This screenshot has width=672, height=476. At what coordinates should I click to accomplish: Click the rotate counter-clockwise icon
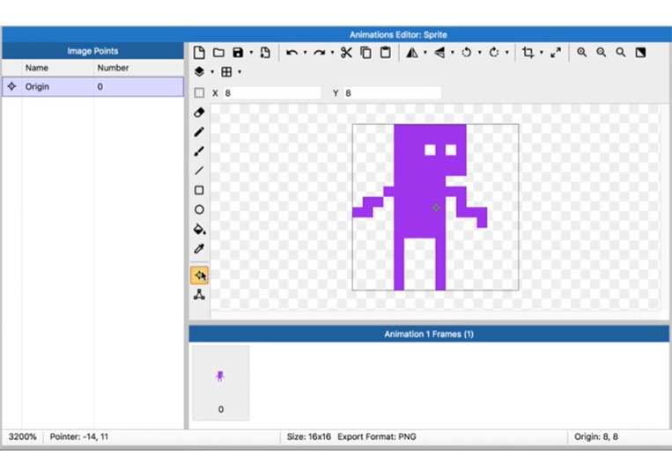click(x=467, y=53)
